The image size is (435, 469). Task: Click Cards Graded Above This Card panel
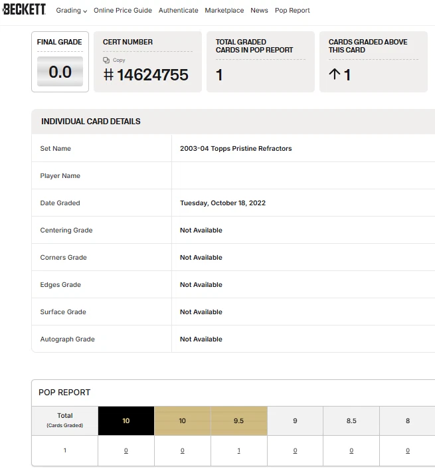pos(373,62)
